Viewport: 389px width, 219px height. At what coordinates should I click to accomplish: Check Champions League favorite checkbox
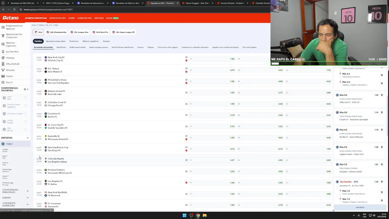[26, 113]
